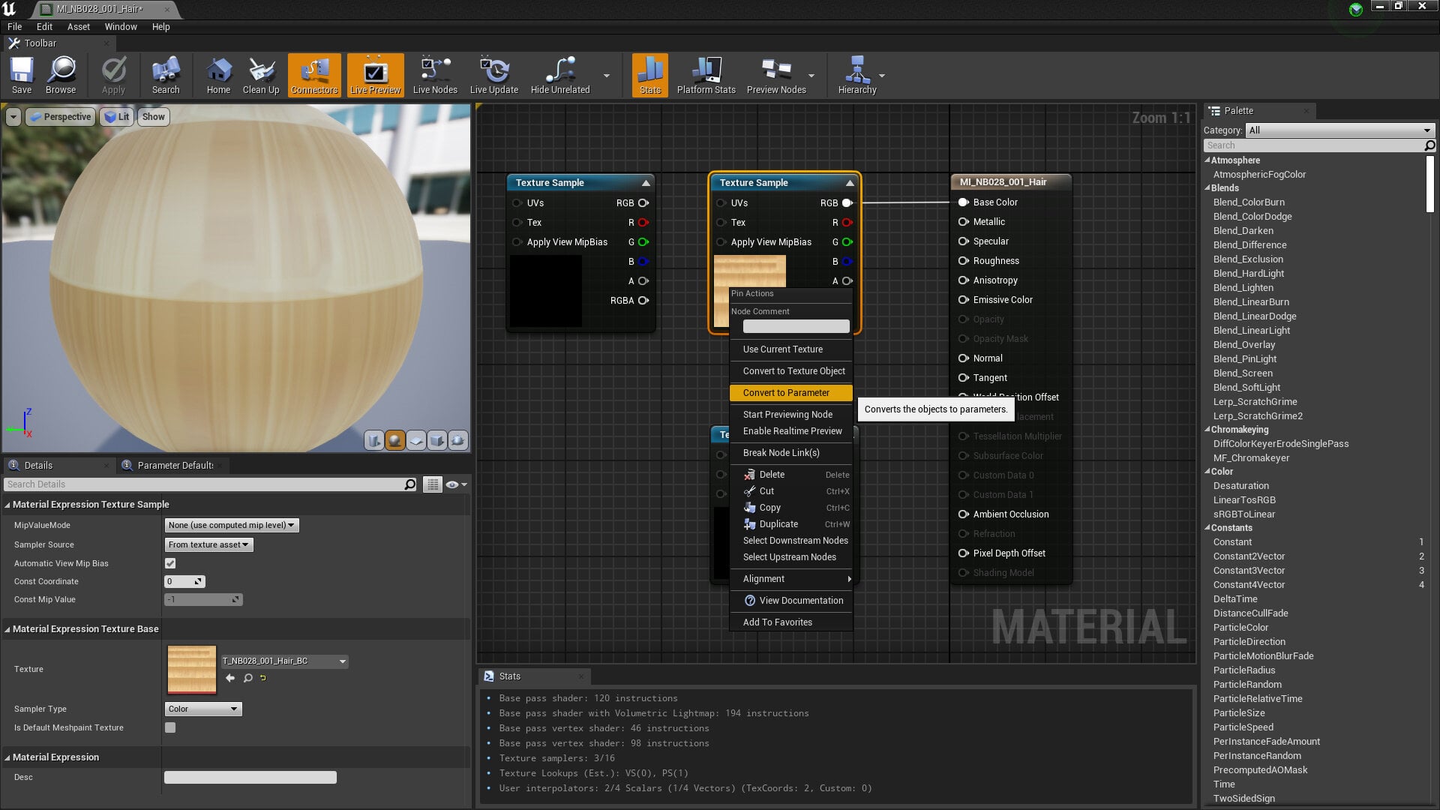This screenshot has width=1440, height=810.
Task: Open the Platform Stats icon
Action: [706, 75]
